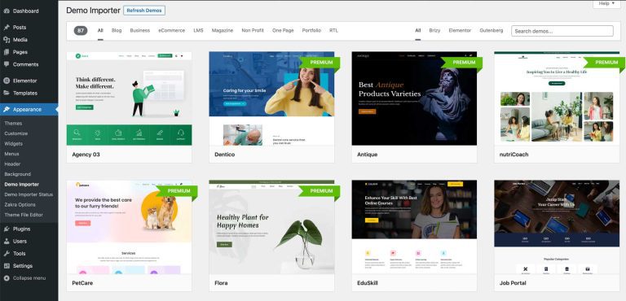Focus the Search demos input field
The height and width of the screenshot is (301, 626).
[x=562, y=31]
